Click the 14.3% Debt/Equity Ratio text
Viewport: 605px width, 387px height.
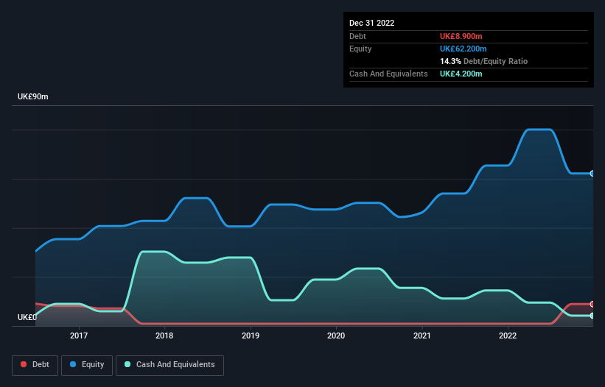(483, 61)
